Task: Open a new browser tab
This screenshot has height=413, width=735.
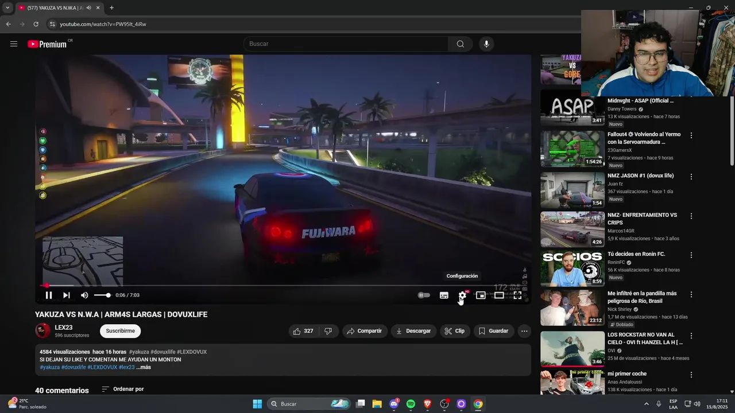Action: click(x=111, y=8)
